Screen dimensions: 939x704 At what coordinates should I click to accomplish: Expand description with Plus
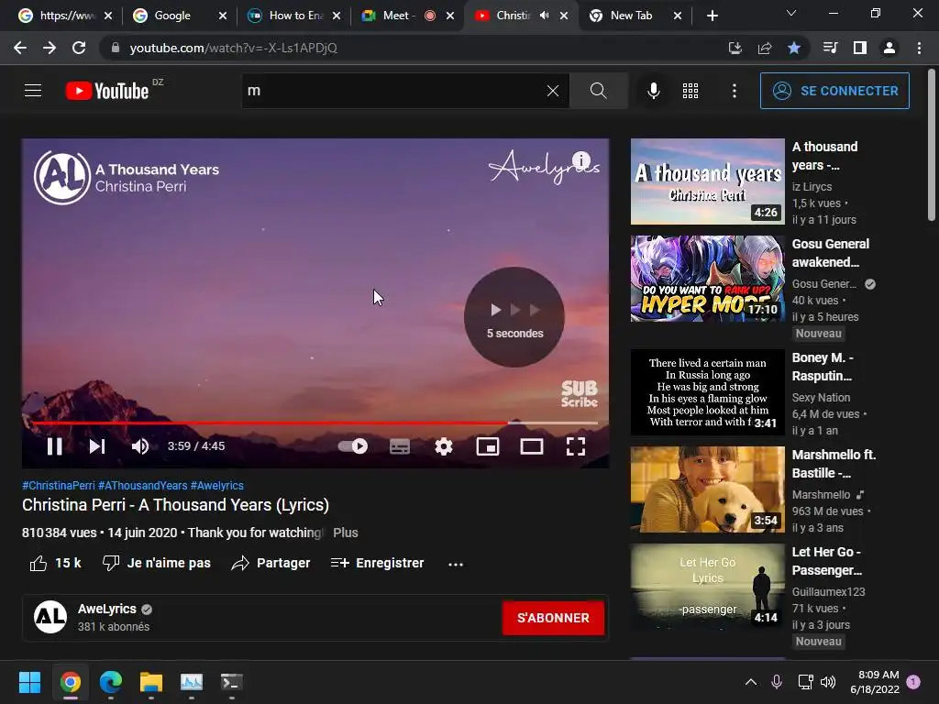coord(346,533)
